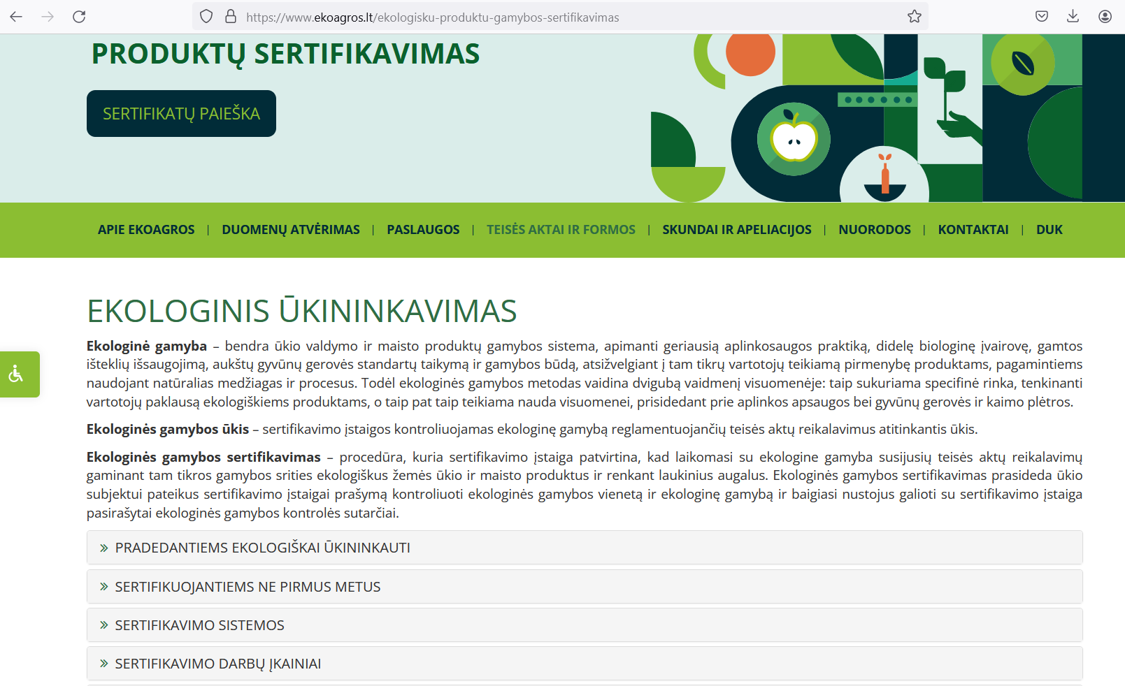Image resolution: width=1125 pixels, height=686 pixels.
Task: Open Duomenų atvėrimas menu item
Action: coord(291,230)
